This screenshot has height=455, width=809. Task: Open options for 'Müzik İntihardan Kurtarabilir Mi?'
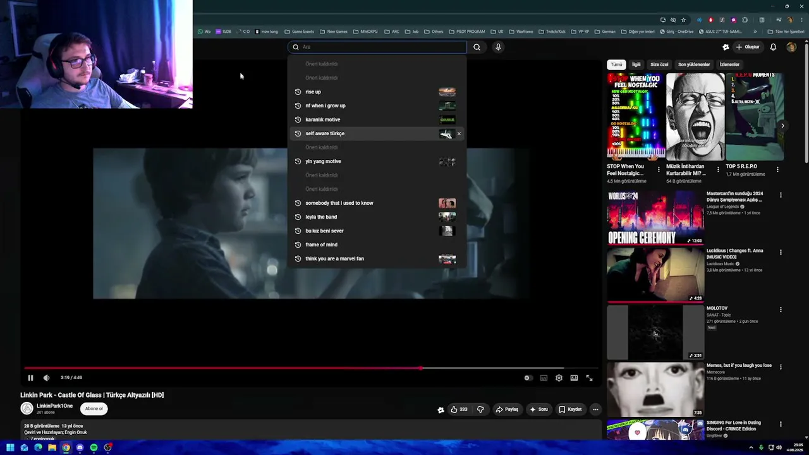pos(718,169)
